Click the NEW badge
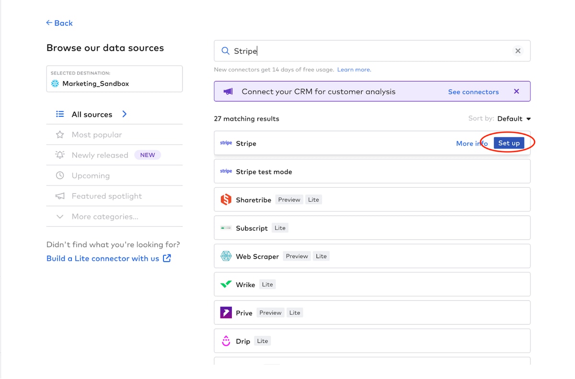The height and width of the screenshot is (379, 575). click(148, 155)
